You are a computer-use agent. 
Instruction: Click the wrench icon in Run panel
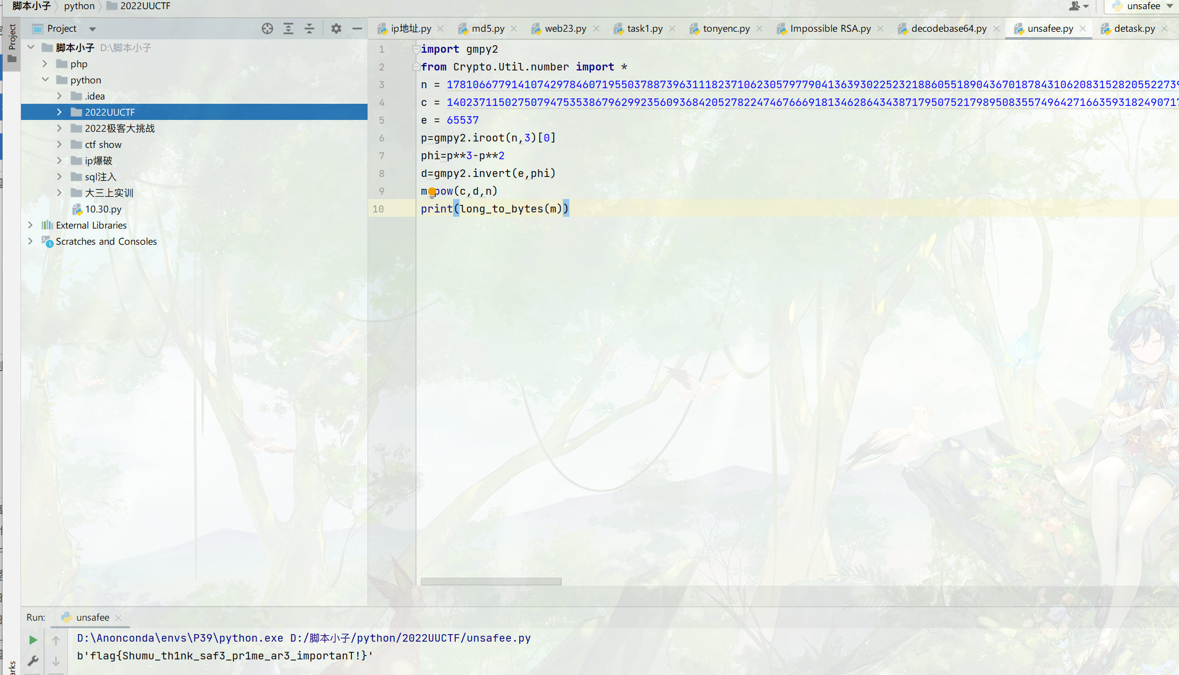click(x=33, y=660)
